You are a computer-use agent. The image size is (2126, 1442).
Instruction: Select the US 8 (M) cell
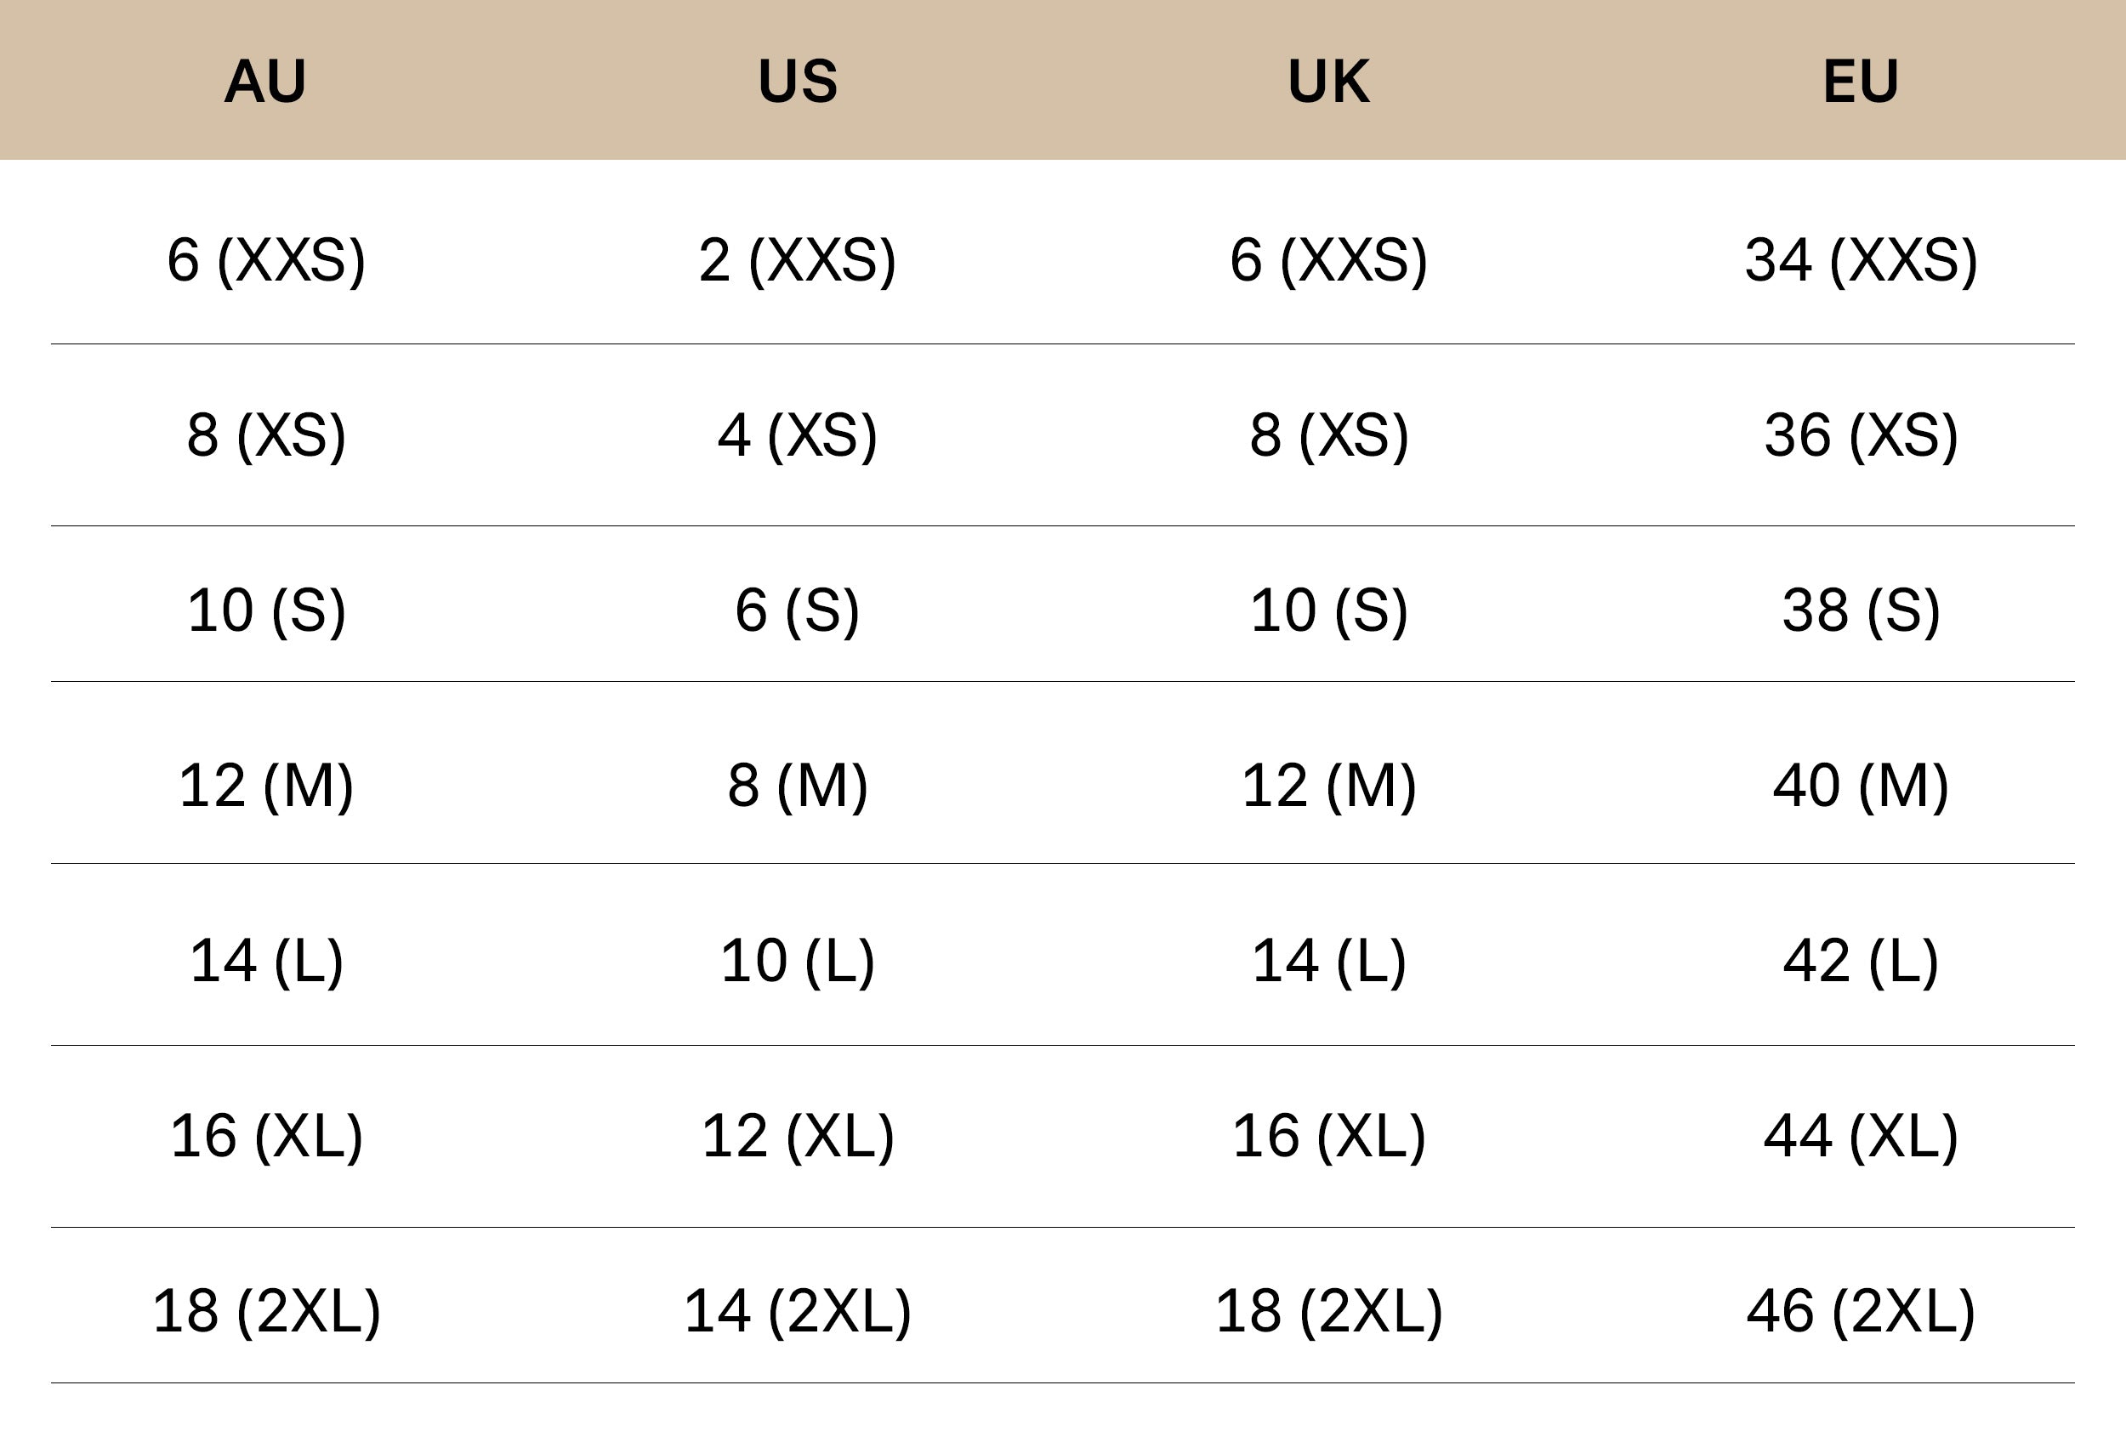point(798,786)
